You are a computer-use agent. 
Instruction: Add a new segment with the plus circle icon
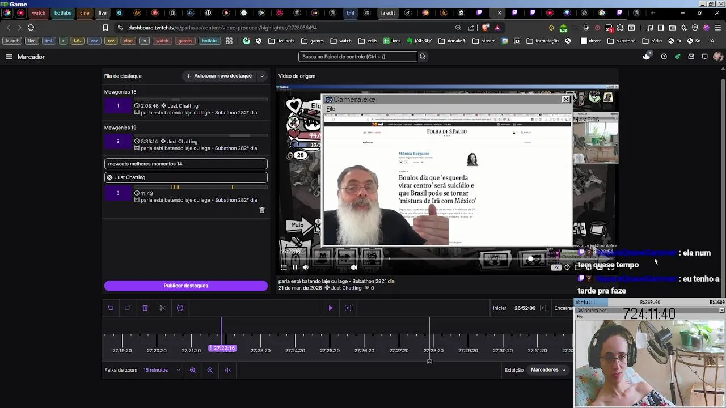(x=180, y=308)
